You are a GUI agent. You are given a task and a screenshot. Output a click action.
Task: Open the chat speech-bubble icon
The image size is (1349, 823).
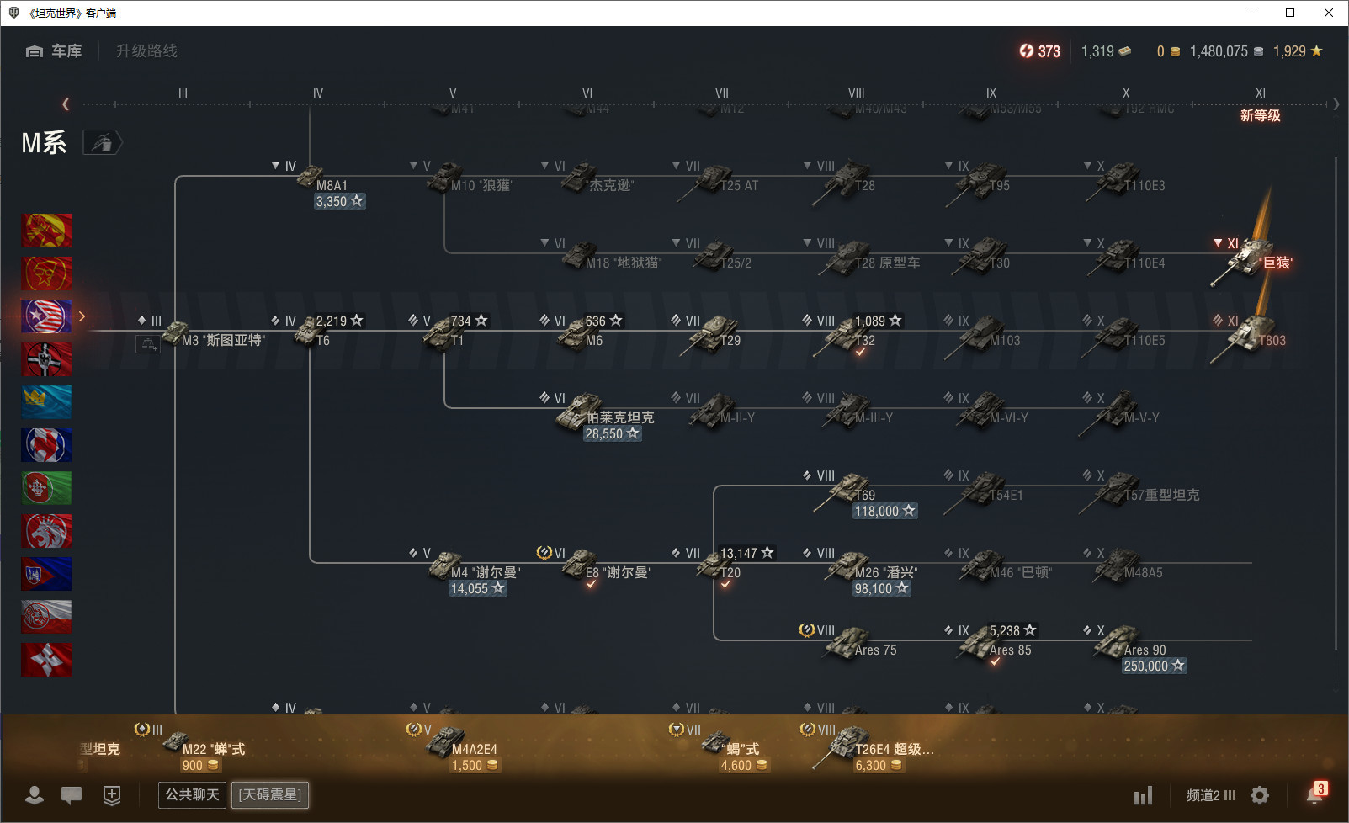pos(72,795)
